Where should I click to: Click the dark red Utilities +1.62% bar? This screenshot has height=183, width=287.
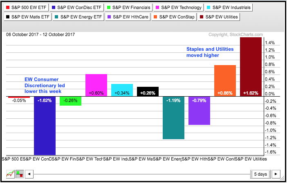pos(251,66)
